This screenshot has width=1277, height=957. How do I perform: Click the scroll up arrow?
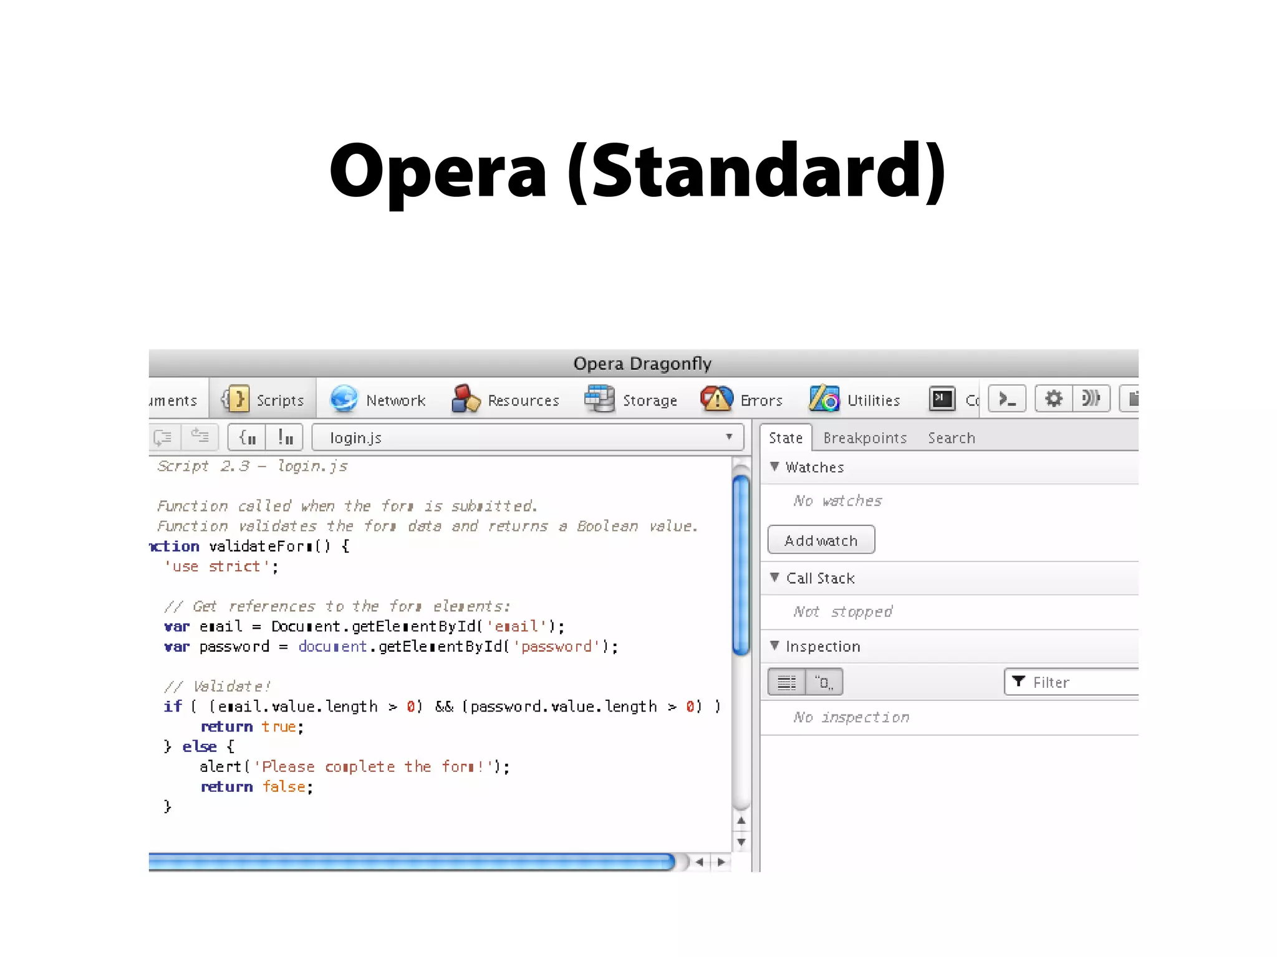(x=741, y=821)
